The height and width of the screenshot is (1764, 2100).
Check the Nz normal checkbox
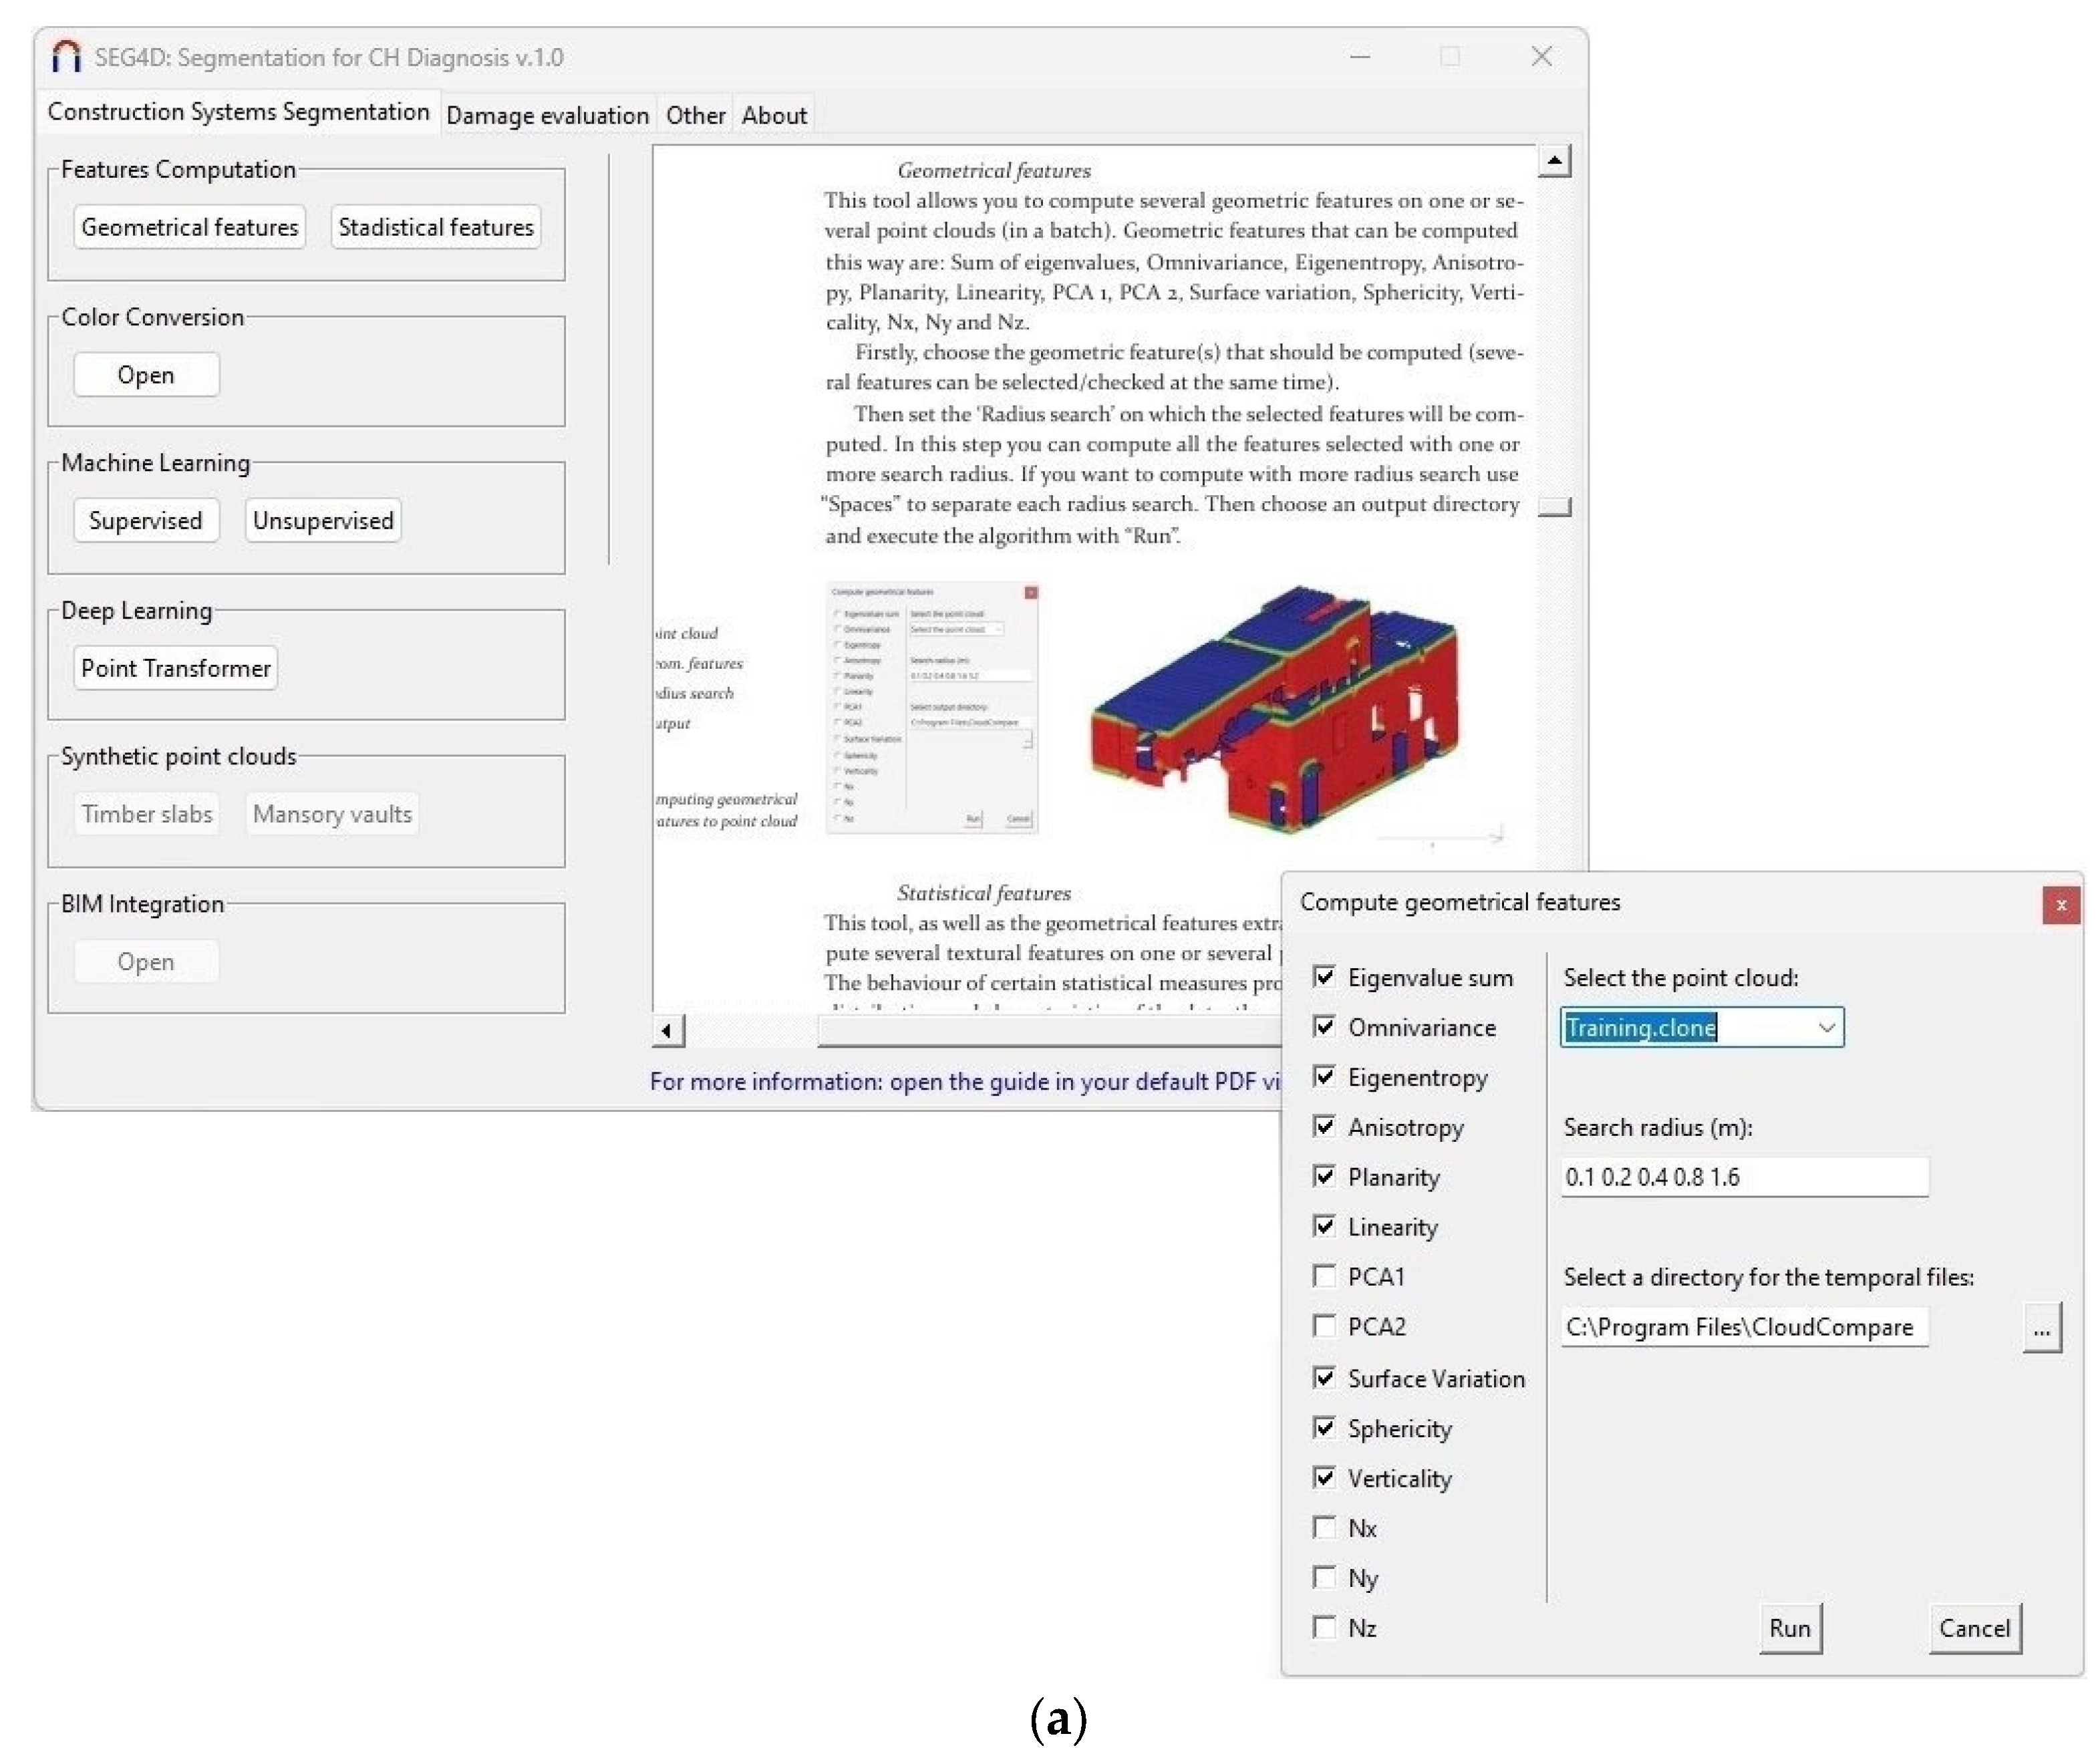click(x=1324, y=1627)
